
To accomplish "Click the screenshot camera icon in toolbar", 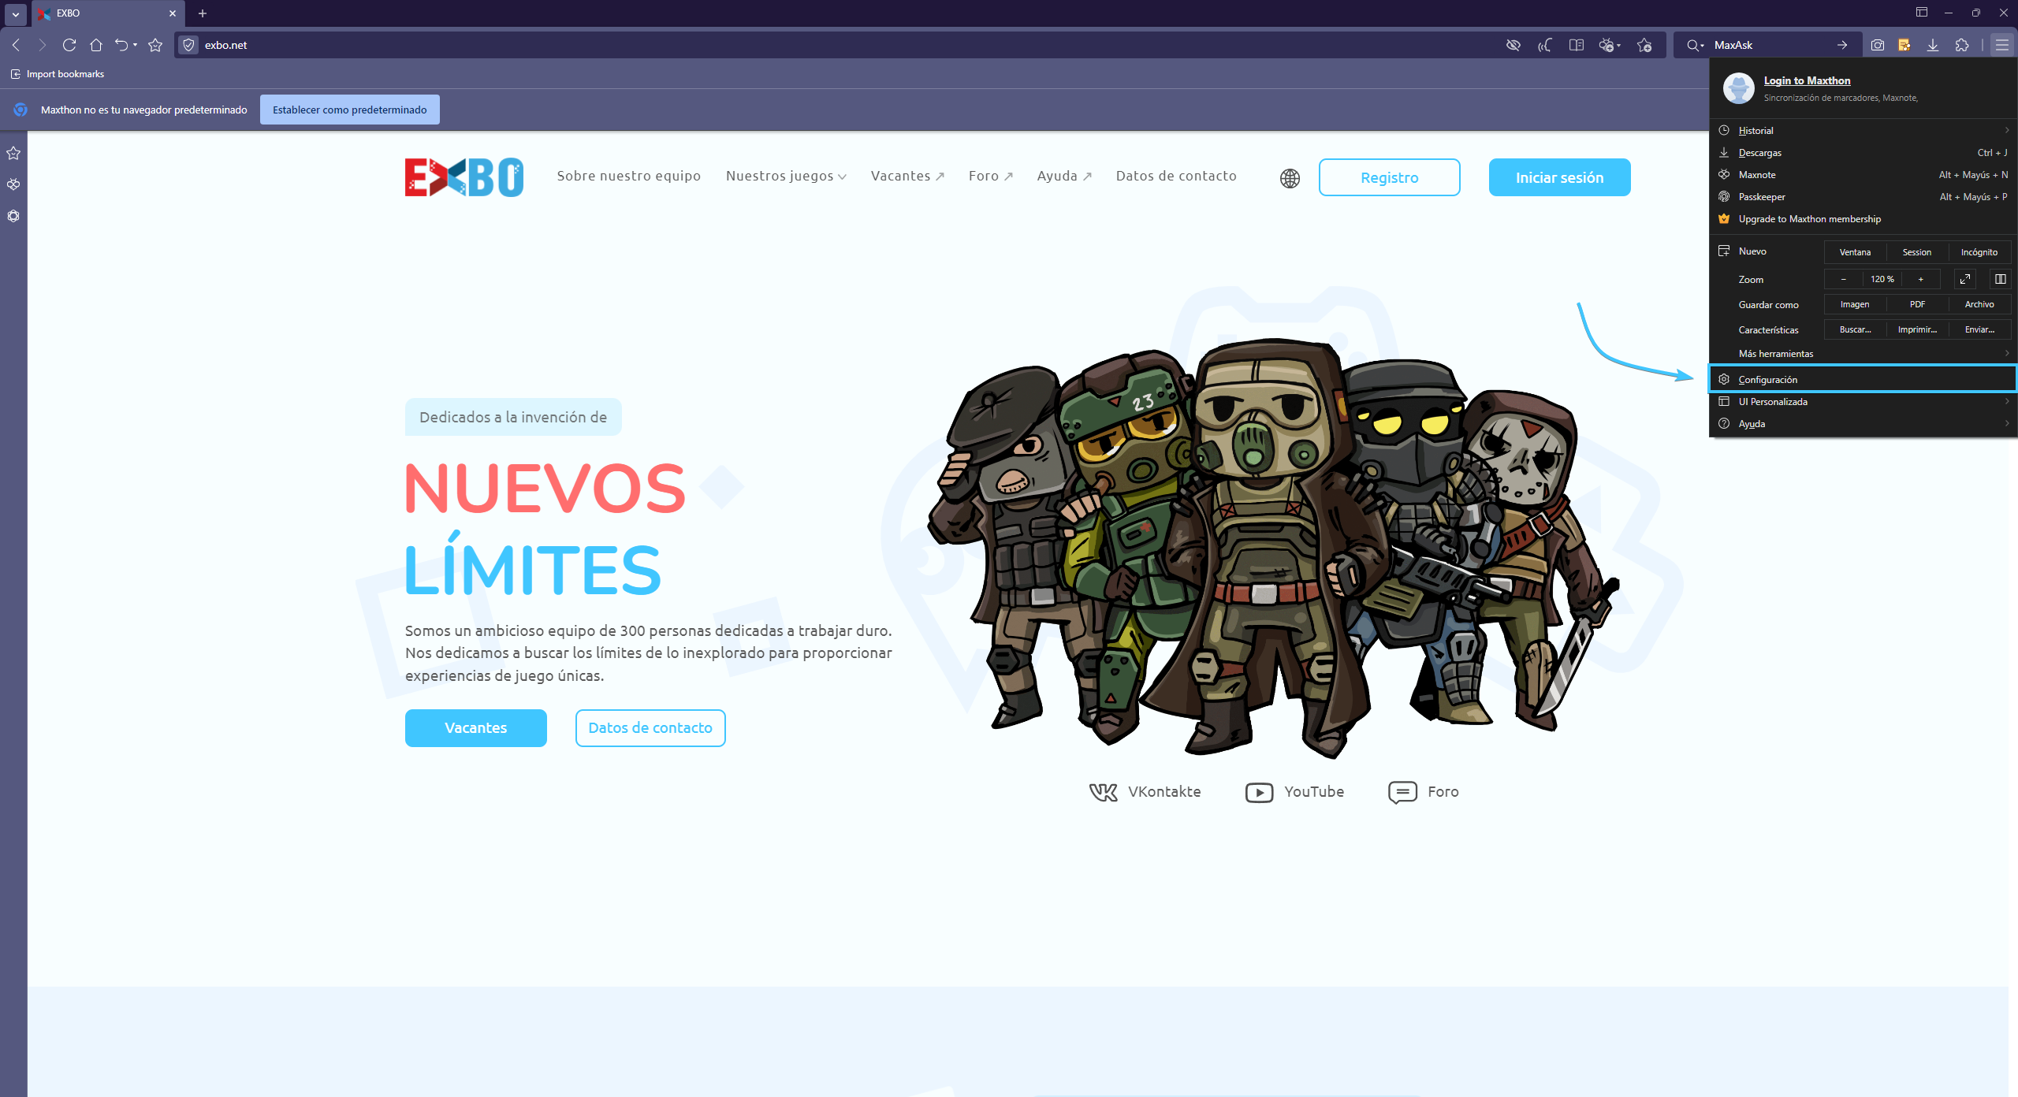I will click(x=1877, y=45).
